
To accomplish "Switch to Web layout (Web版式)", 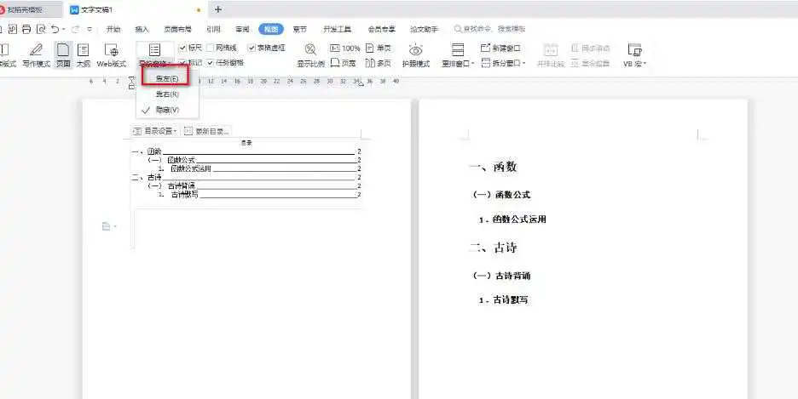I will pos(112,55).
